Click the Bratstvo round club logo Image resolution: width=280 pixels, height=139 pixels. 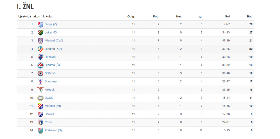tap(40, 73)
